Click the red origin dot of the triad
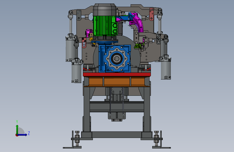 (17, 135)
